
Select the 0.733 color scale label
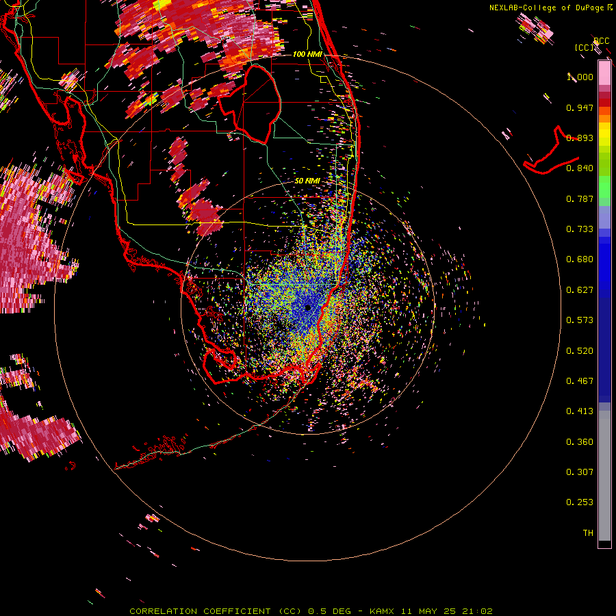(580, 229)
